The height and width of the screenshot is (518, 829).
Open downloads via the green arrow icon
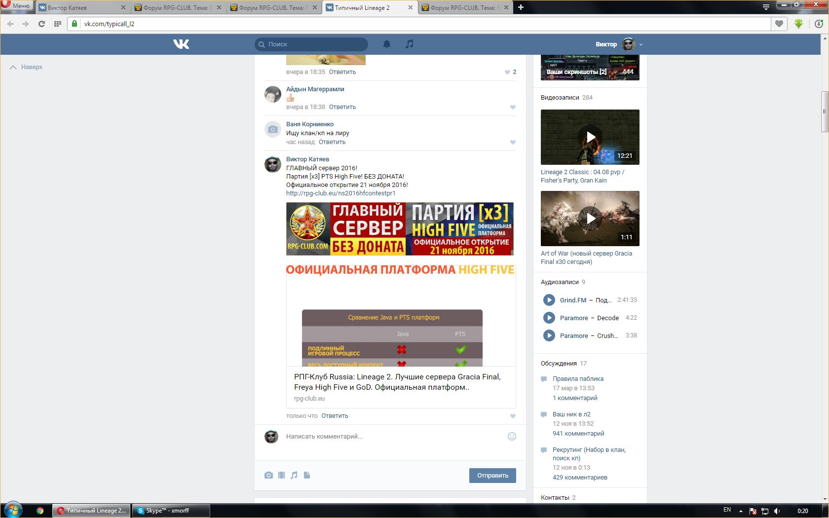(x=799, y=24)
